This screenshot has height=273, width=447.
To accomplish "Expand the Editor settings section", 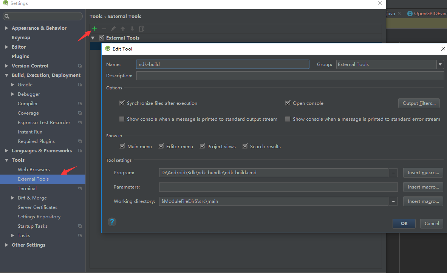I will click(6, 47).
